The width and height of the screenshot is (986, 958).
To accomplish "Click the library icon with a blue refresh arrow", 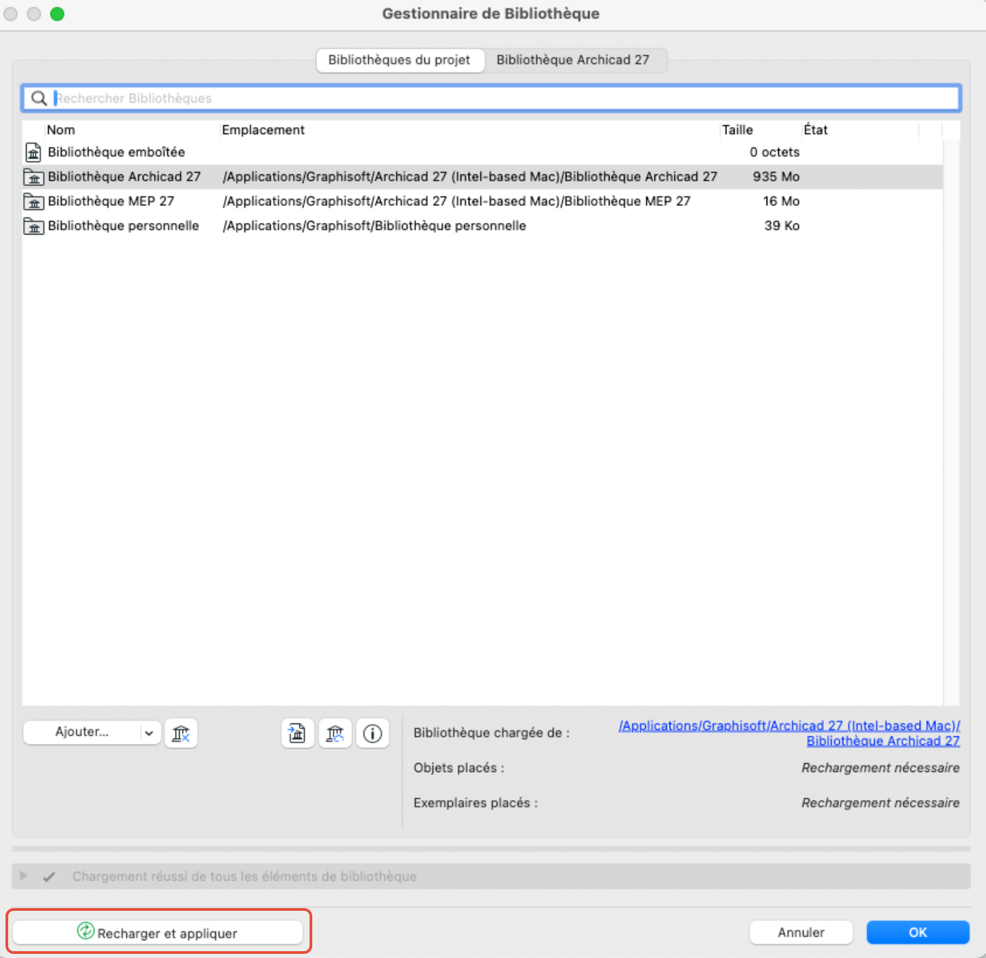I will point(335,734).
